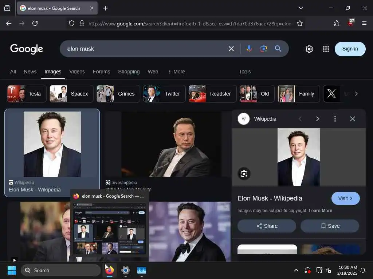
Task: Switch to the Forums tab
Action: 102,72
